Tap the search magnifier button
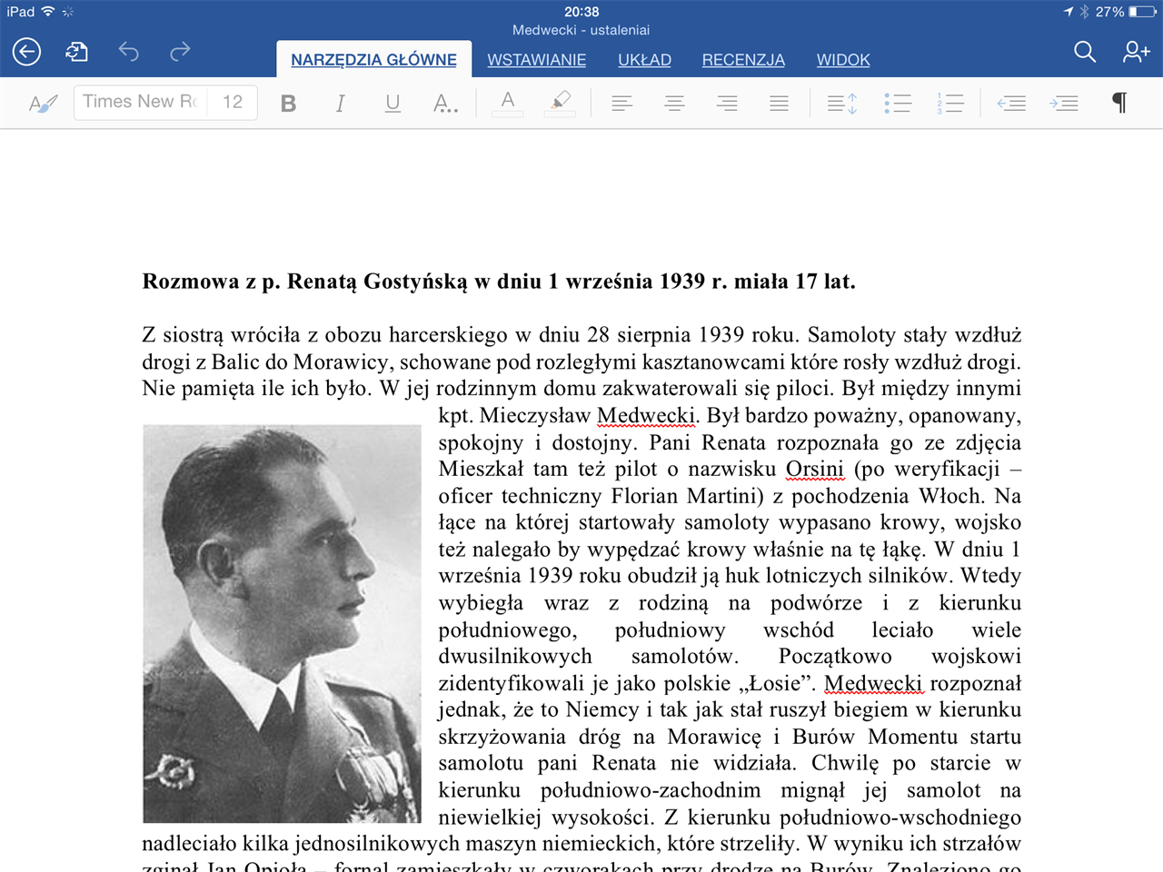 pyautogui.click(x=1084, y=52)
